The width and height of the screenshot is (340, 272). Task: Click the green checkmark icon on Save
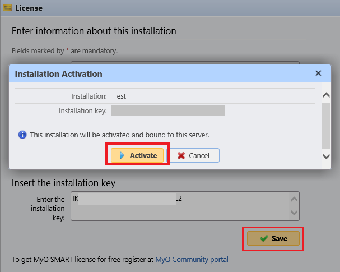coord(263,238)
